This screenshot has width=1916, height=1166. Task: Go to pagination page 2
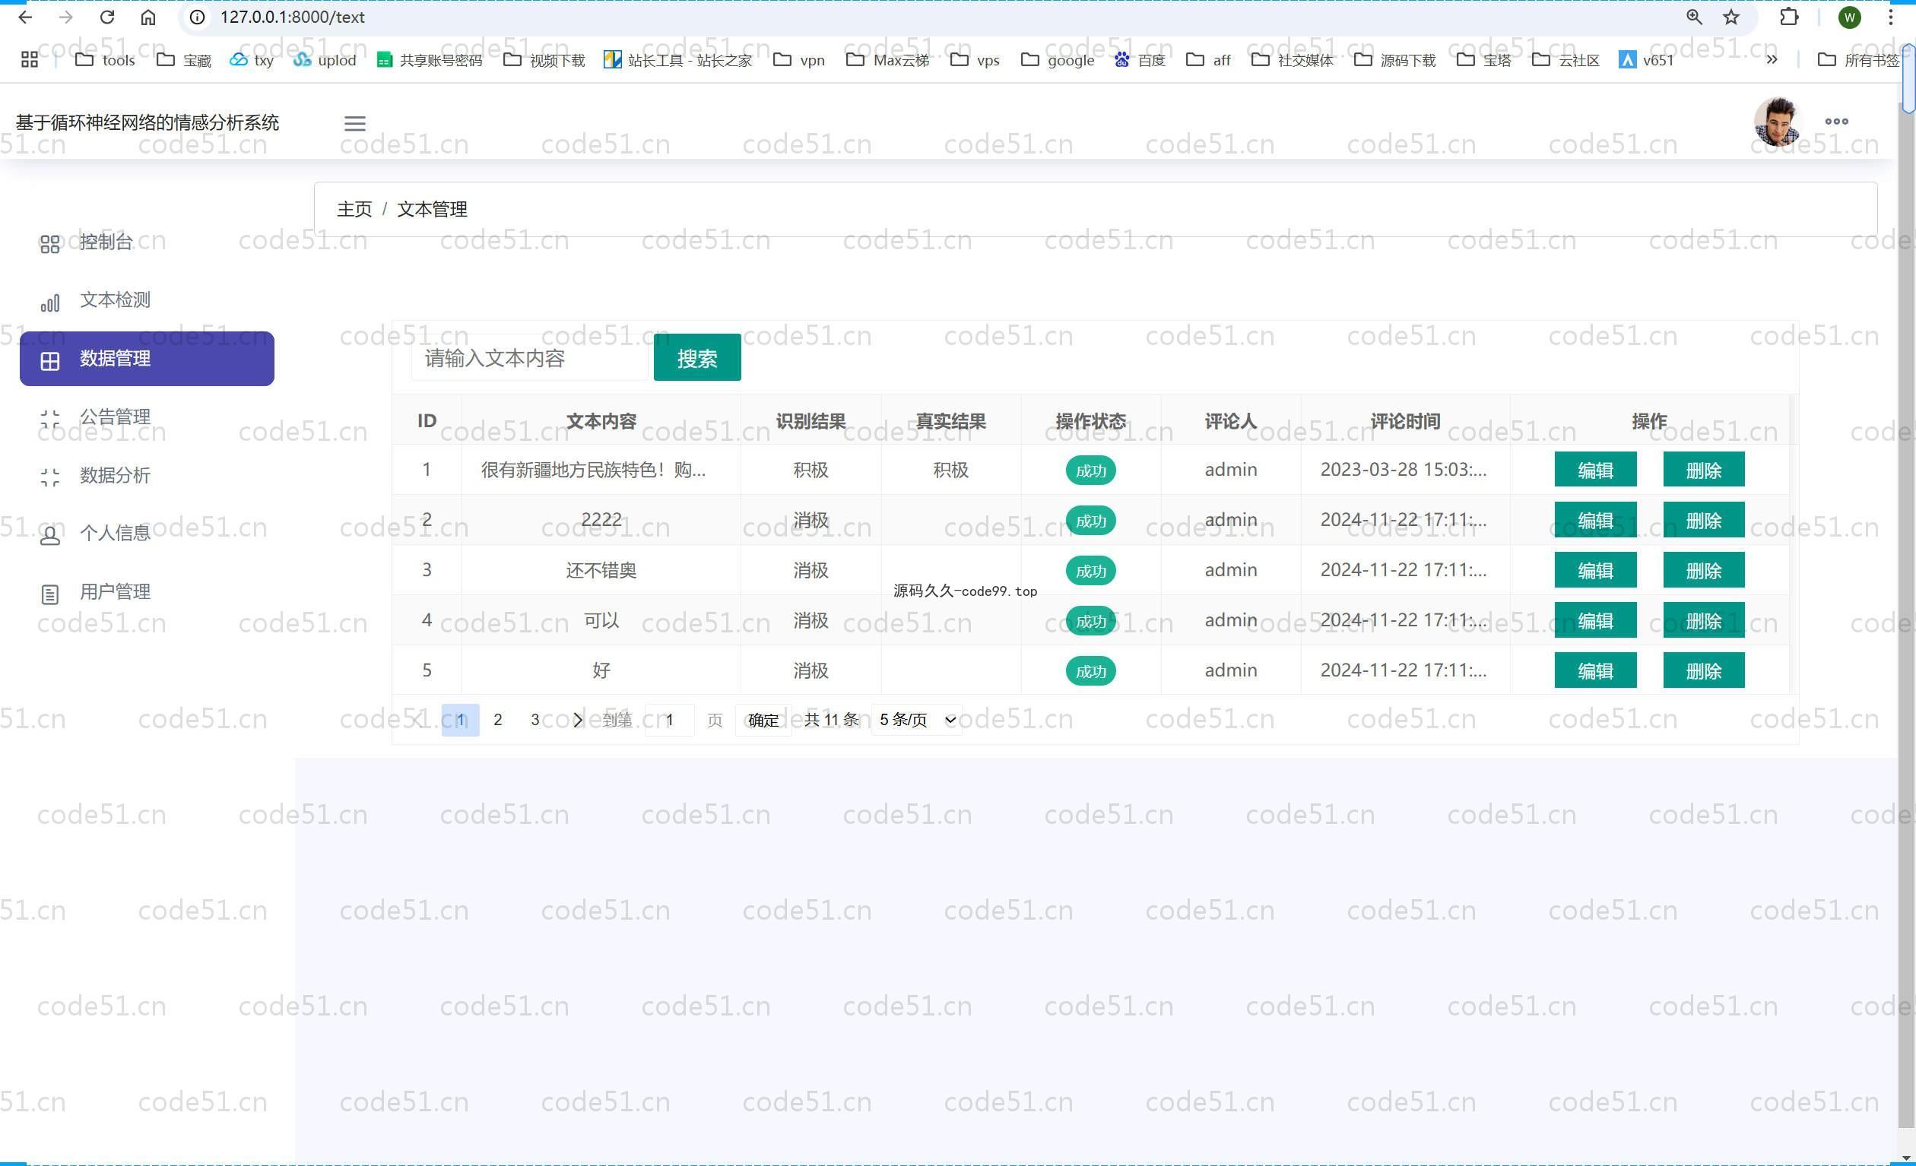coord(498,720)
